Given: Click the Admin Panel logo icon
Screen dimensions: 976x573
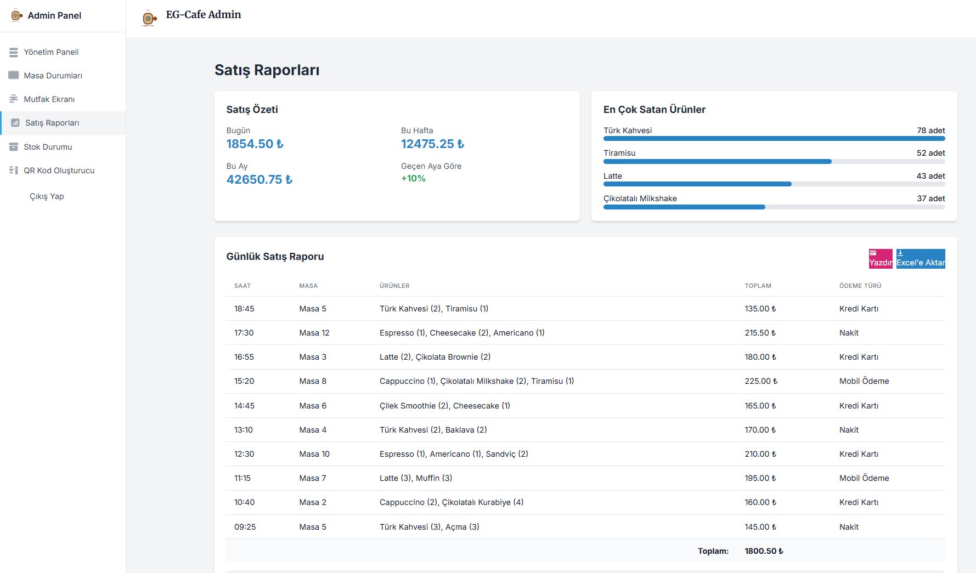Looking at the screenshot, I should [x=16, y=16].
